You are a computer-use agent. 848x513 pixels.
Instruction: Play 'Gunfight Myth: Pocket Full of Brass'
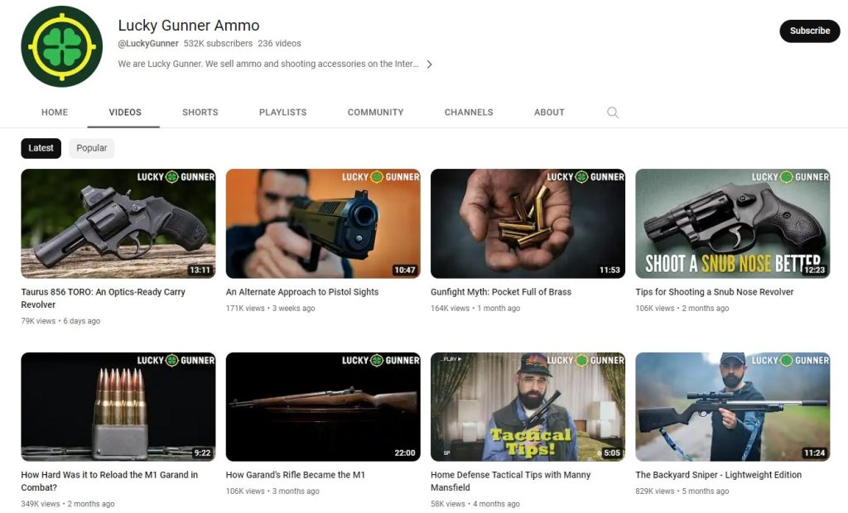click(528, 222)
